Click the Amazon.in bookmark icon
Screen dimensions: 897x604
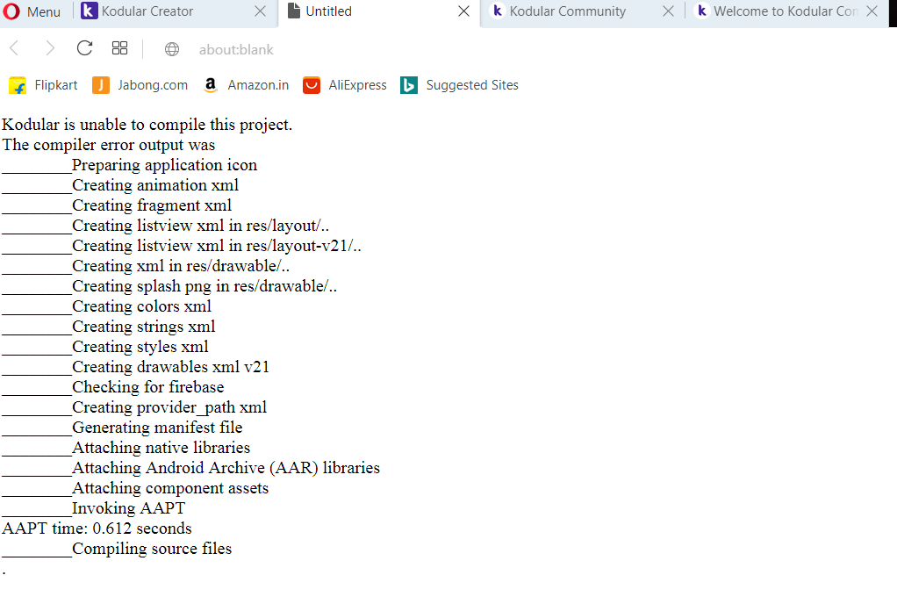point(210,85)
